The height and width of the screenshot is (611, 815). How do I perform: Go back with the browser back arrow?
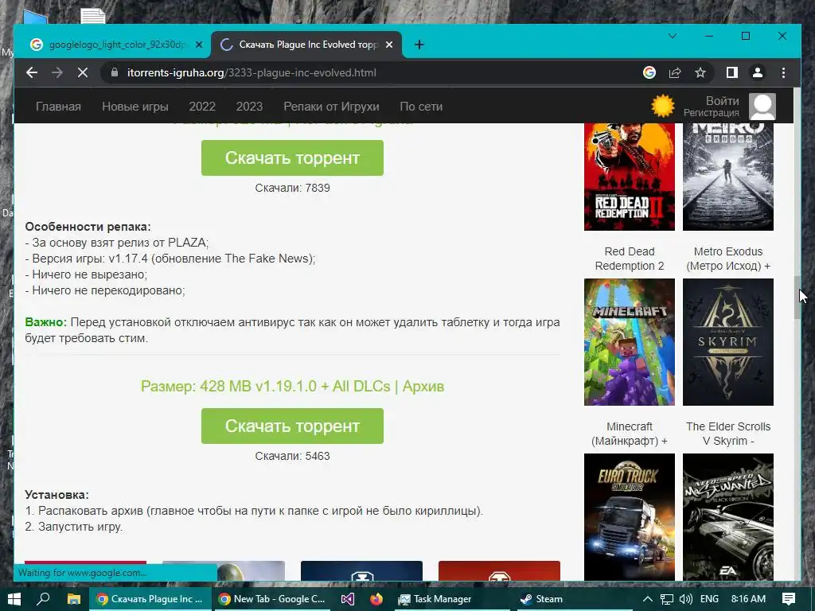32,72
